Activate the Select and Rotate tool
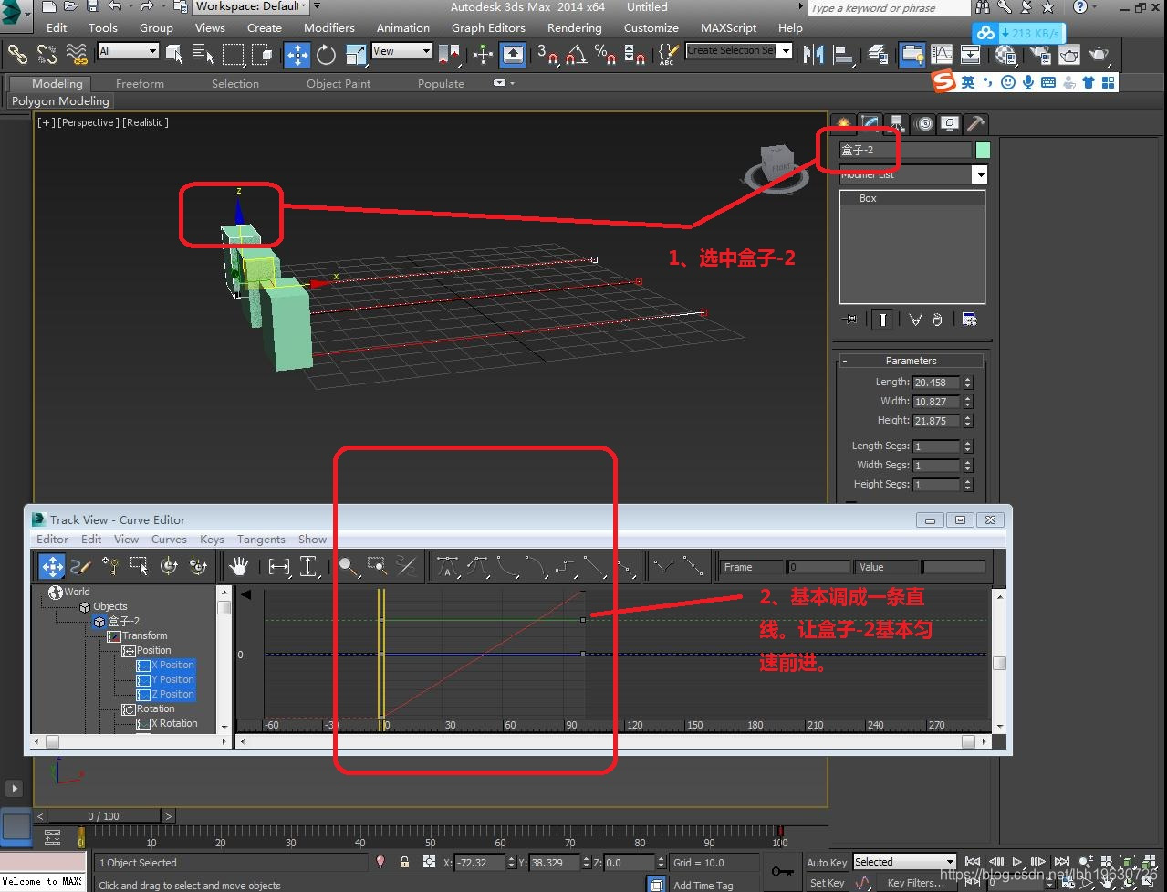 (x=327, y=55)
